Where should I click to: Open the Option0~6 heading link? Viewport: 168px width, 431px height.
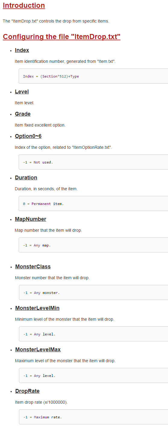click(x=28, y=136)
